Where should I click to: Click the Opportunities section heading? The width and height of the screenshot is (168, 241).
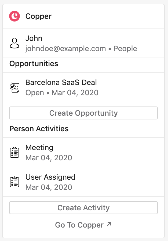pos(34,64)
